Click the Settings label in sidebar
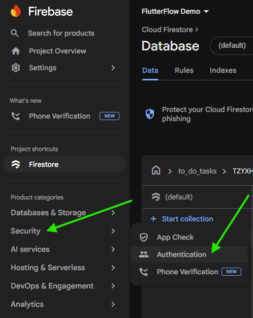 tap(43, 68)
